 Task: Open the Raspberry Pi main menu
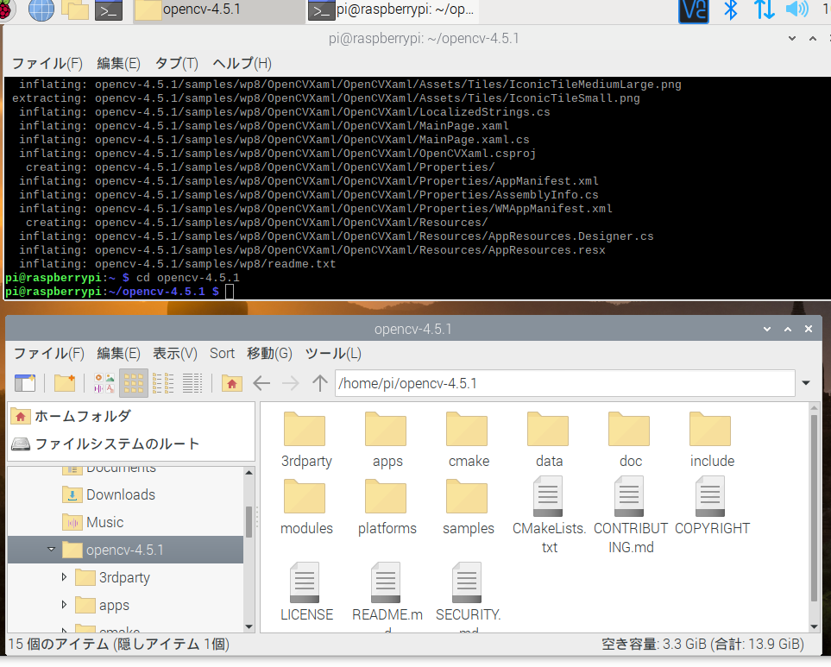point(6,9)
